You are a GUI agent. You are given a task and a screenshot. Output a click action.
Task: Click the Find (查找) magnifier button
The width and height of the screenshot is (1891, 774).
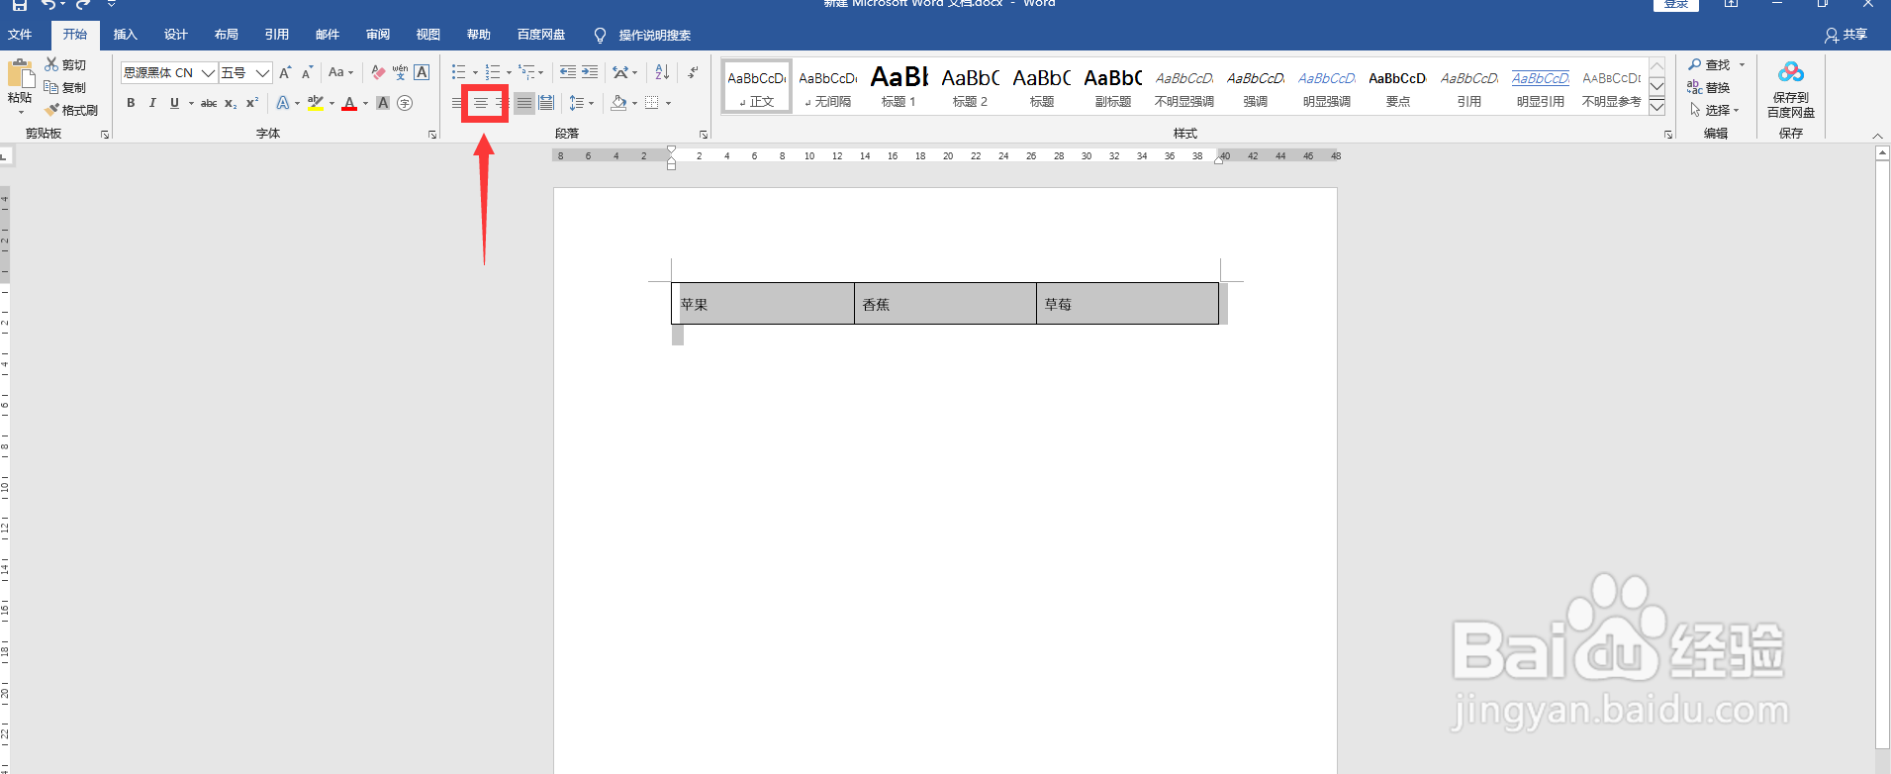(x=1710, y=65)
